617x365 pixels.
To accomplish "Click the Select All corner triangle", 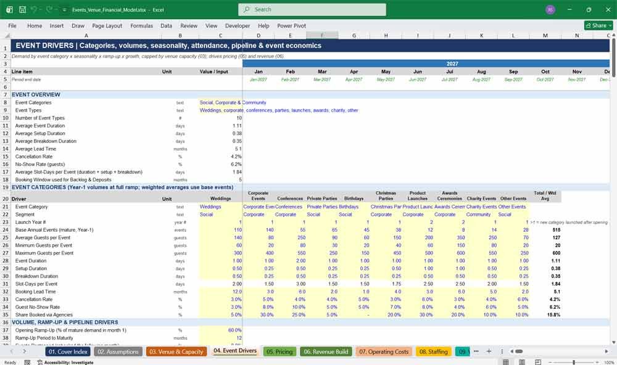I will [x=6, y=35].
